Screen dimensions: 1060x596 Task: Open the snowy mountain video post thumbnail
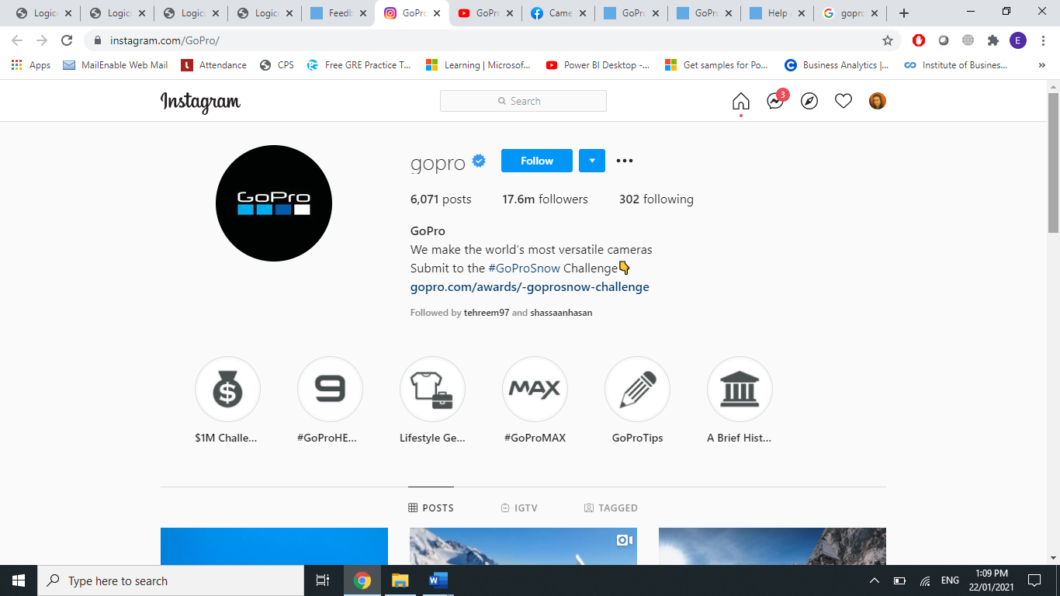point(523,546)
